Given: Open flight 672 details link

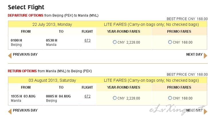Looking at the screenshot, I should [x=87, y=96].
